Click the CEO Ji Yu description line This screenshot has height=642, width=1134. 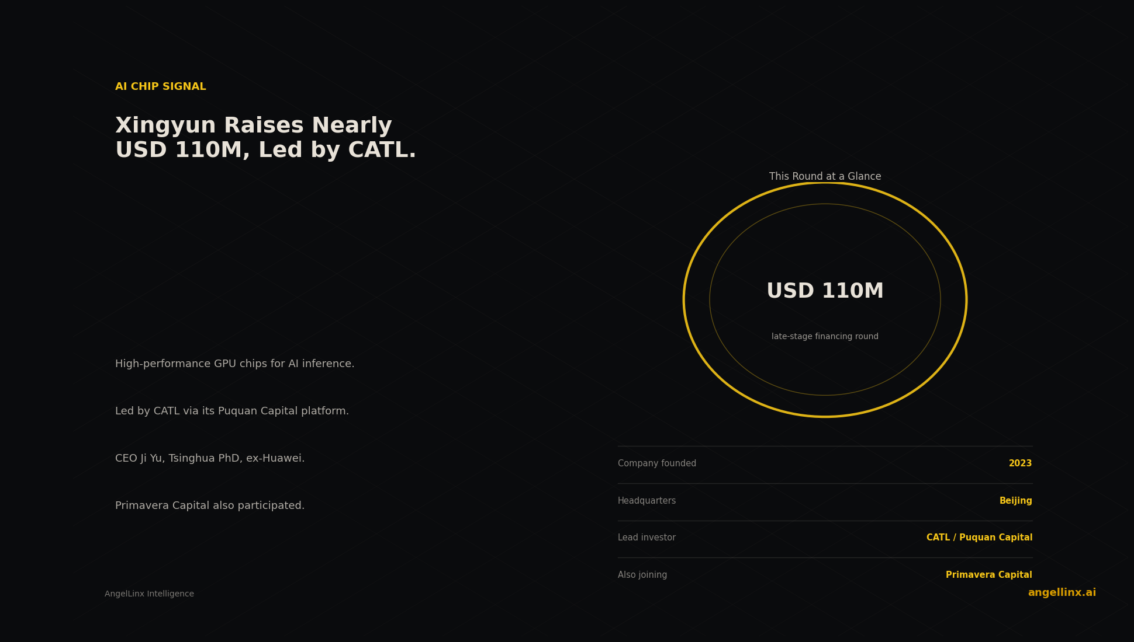point(210,459)
